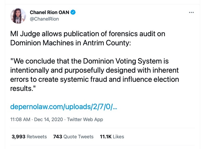
Task: Click the display name Chanel Rion OAN
Action: click(49, 12)
